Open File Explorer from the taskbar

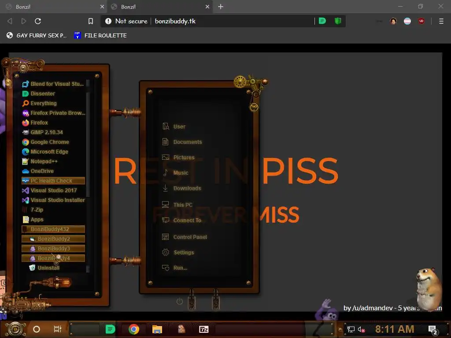(x=157, y=329)
